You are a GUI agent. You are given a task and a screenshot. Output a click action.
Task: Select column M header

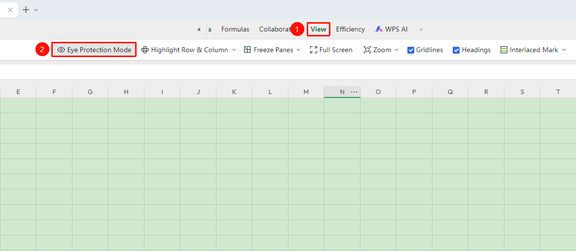[306, 92]
